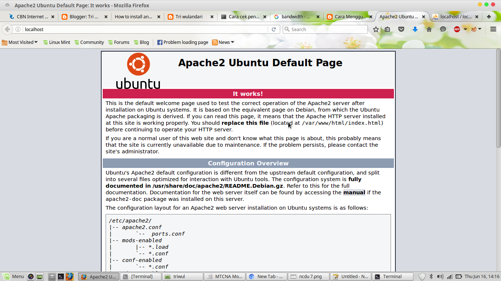Click the Ubuntu logo image

pos(138,71)
